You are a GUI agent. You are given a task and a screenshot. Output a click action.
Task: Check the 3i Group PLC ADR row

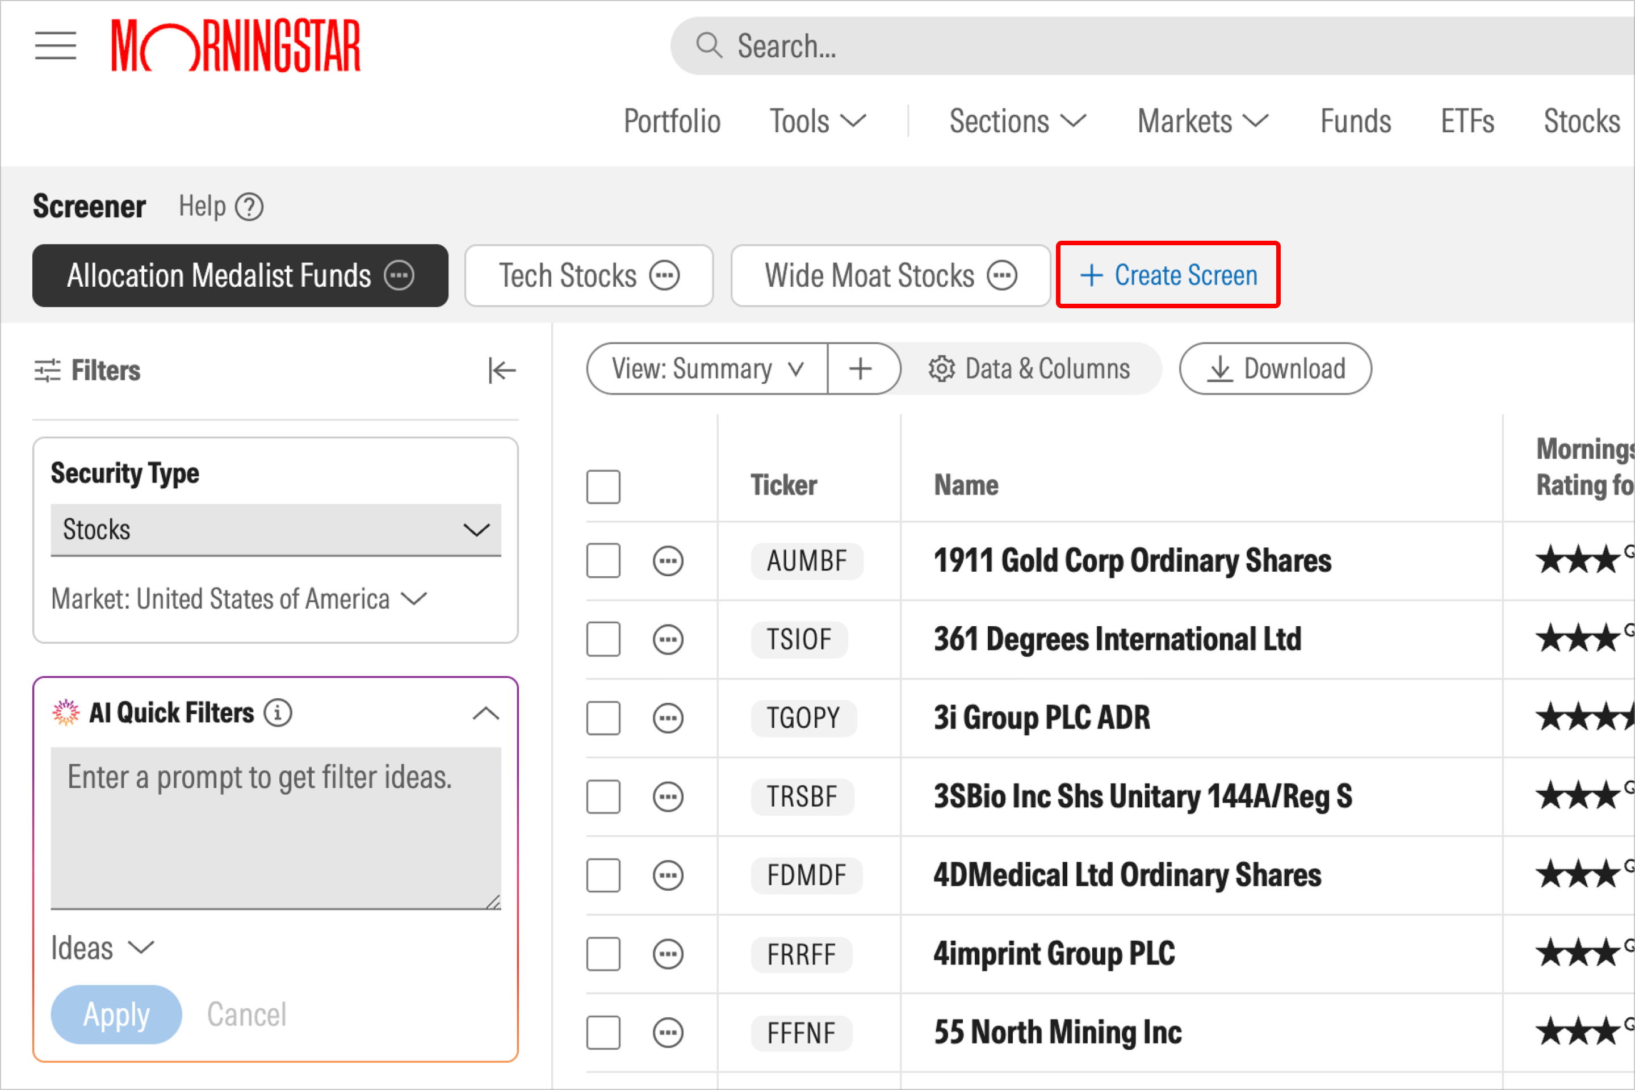click(x=603, y=718)
